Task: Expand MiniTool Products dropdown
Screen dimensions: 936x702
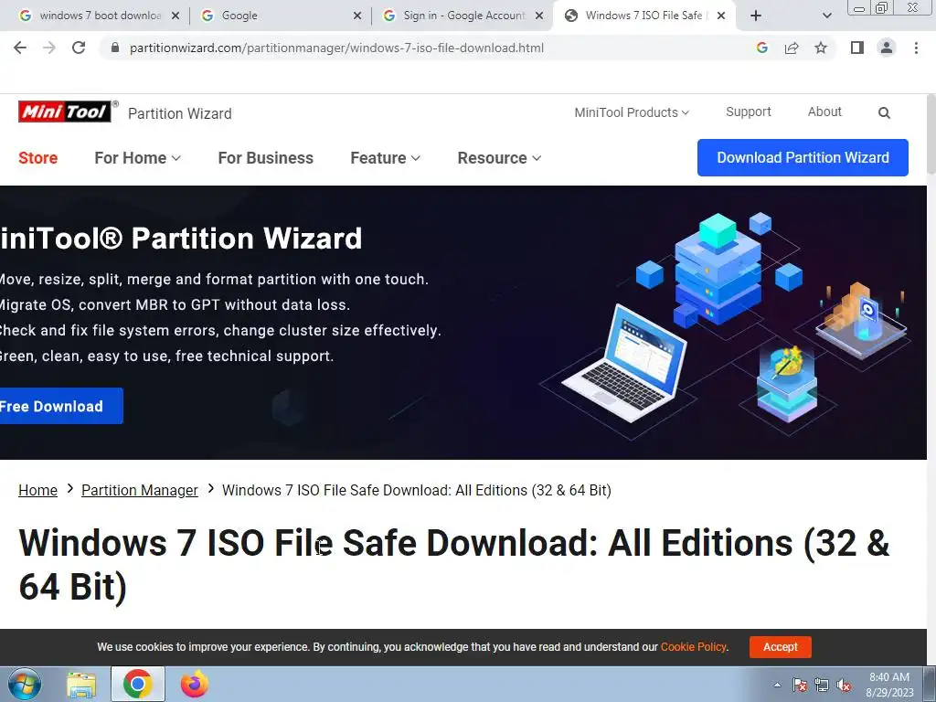Action: coord(632,112)
